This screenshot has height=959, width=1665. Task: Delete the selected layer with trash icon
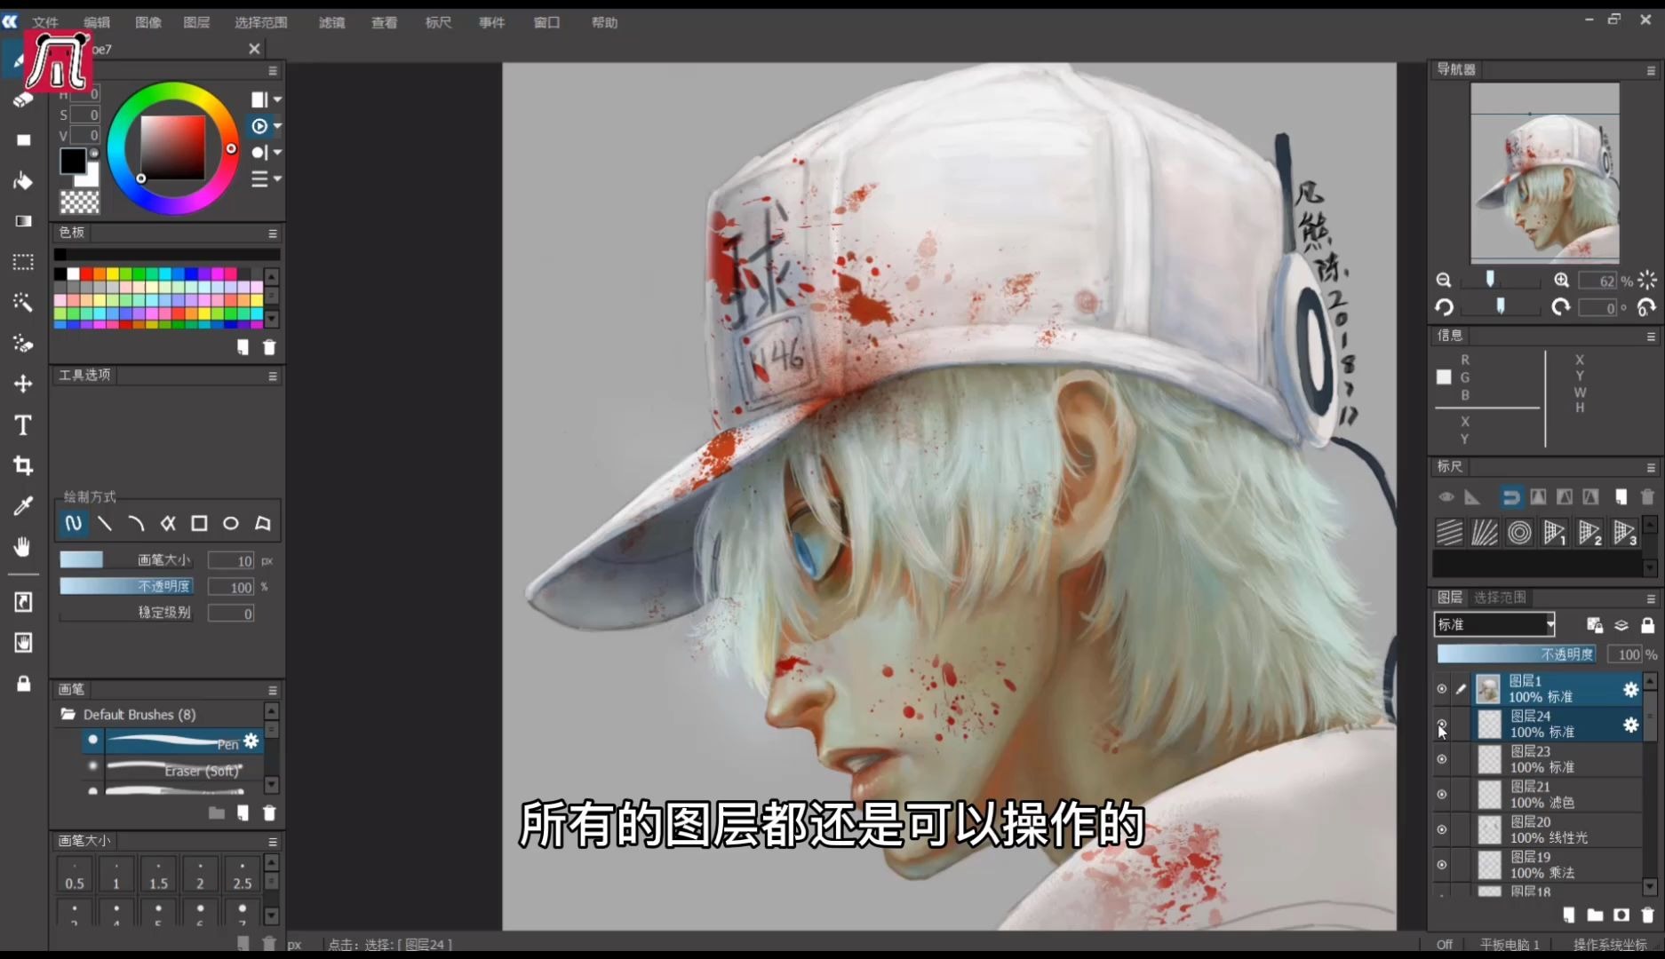click(x=1648, y=915)
